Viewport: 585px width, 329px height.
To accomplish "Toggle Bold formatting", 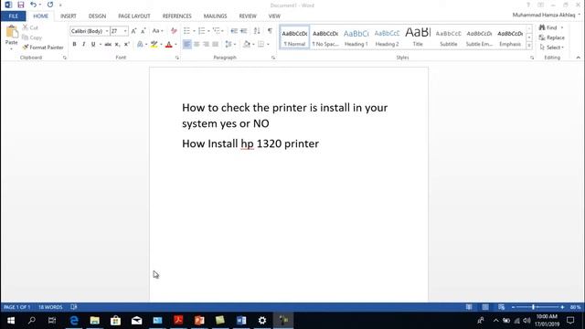I will (x=74, y=45).
